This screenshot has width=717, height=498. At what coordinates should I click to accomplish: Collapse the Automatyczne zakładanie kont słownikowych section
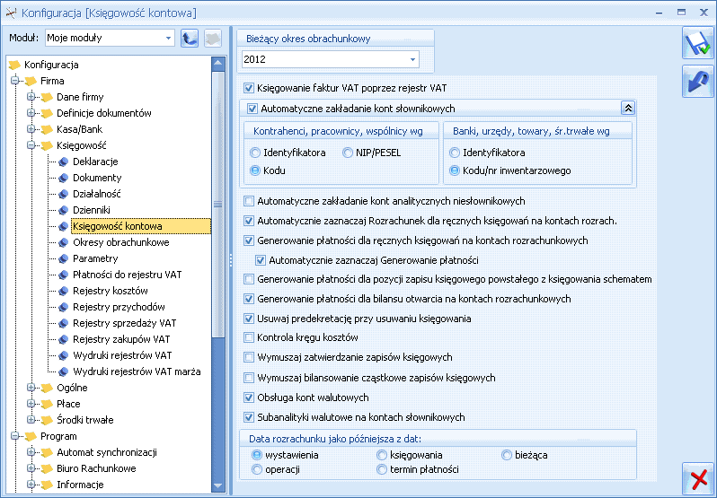[628, 109]
